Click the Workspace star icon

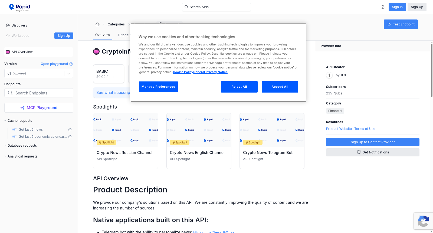pos(8,36)
